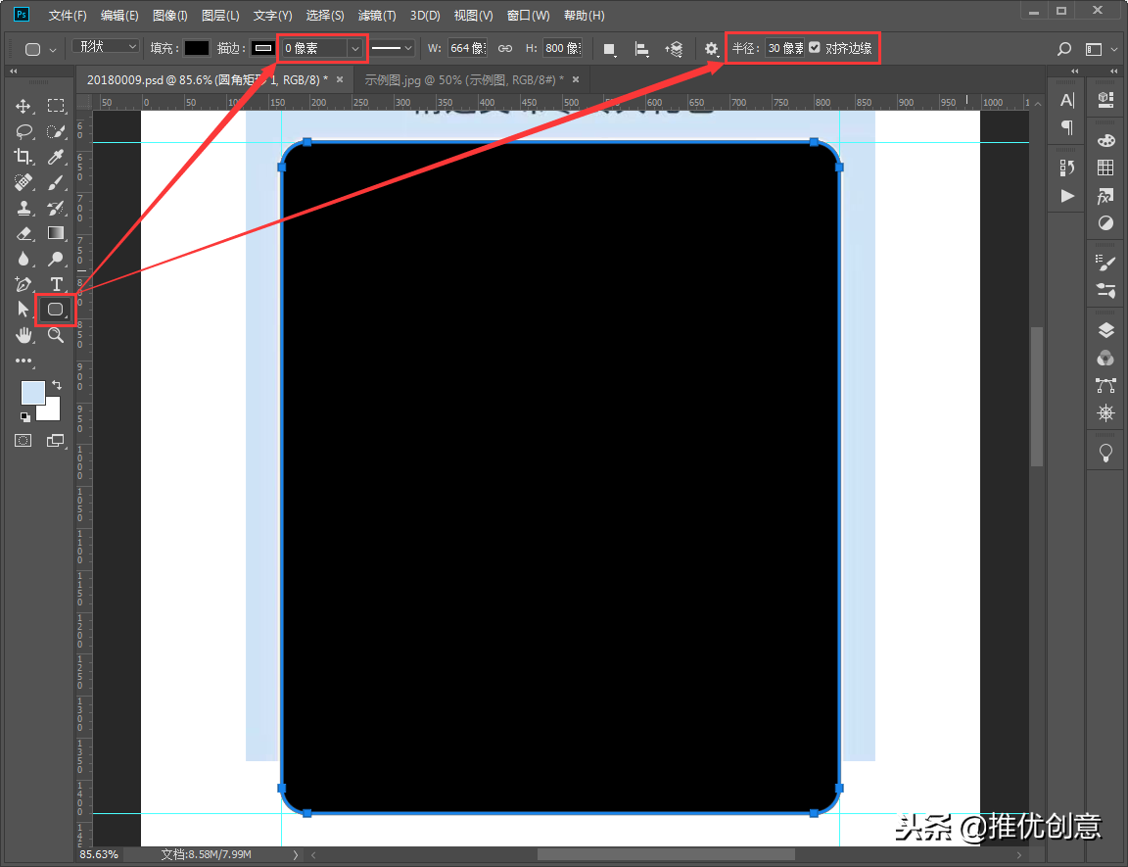Open the geometry options gear

point(712,49)
